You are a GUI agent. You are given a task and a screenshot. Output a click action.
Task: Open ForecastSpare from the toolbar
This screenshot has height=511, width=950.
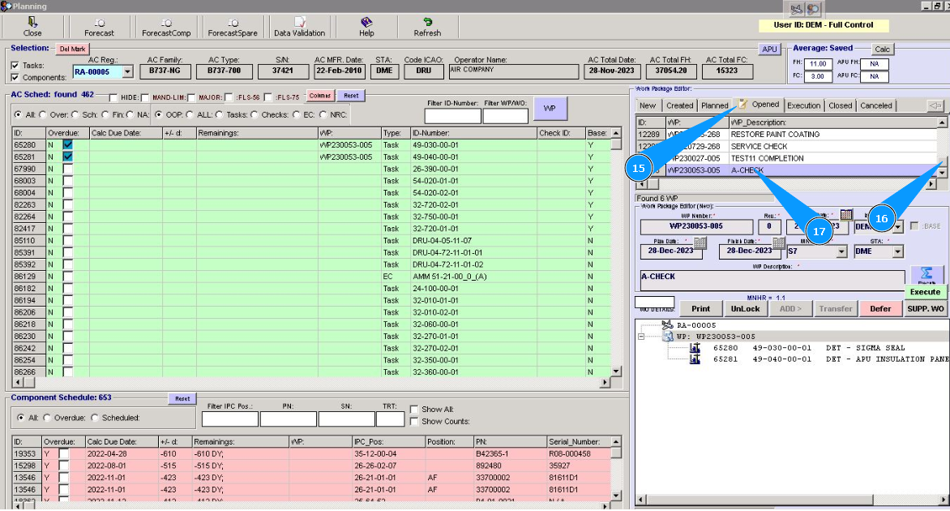(x=233, y=23)
